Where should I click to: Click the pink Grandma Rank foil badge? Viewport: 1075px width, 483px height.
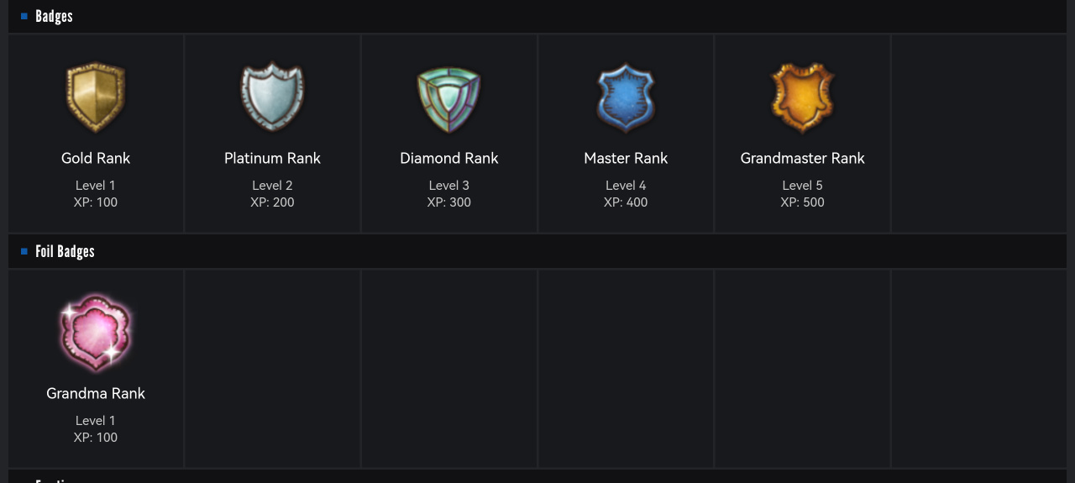[x=96, y=333]
